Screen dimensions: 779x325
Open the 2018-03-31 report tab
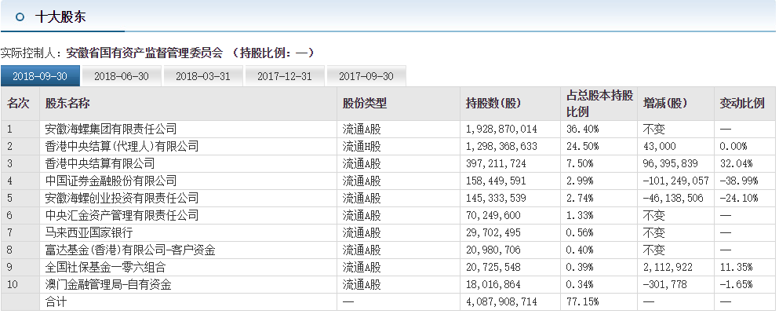[202, 76]
